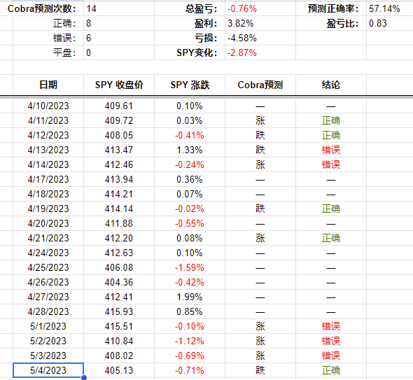Select the 盈亏比 value 0.83 cell

390,23
